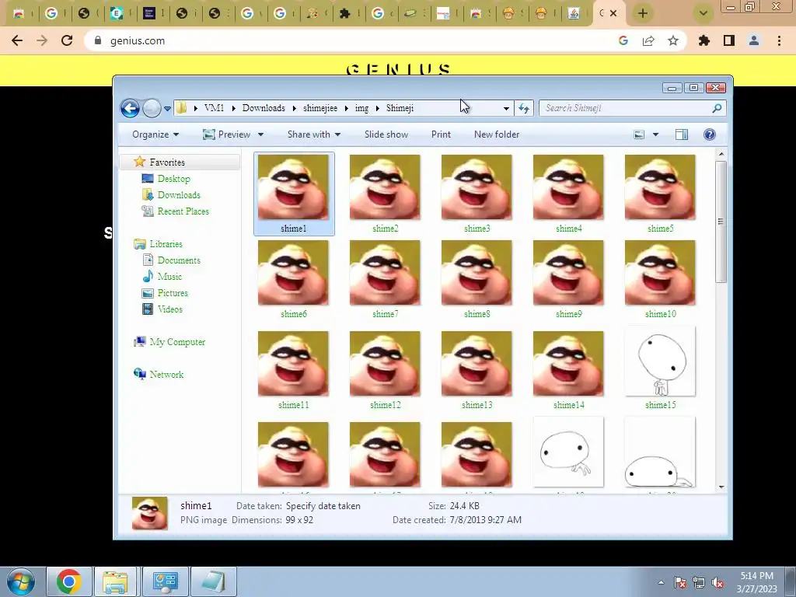Go back in the Chrome browser
The image size is (796, 597).
coord(17,40)
